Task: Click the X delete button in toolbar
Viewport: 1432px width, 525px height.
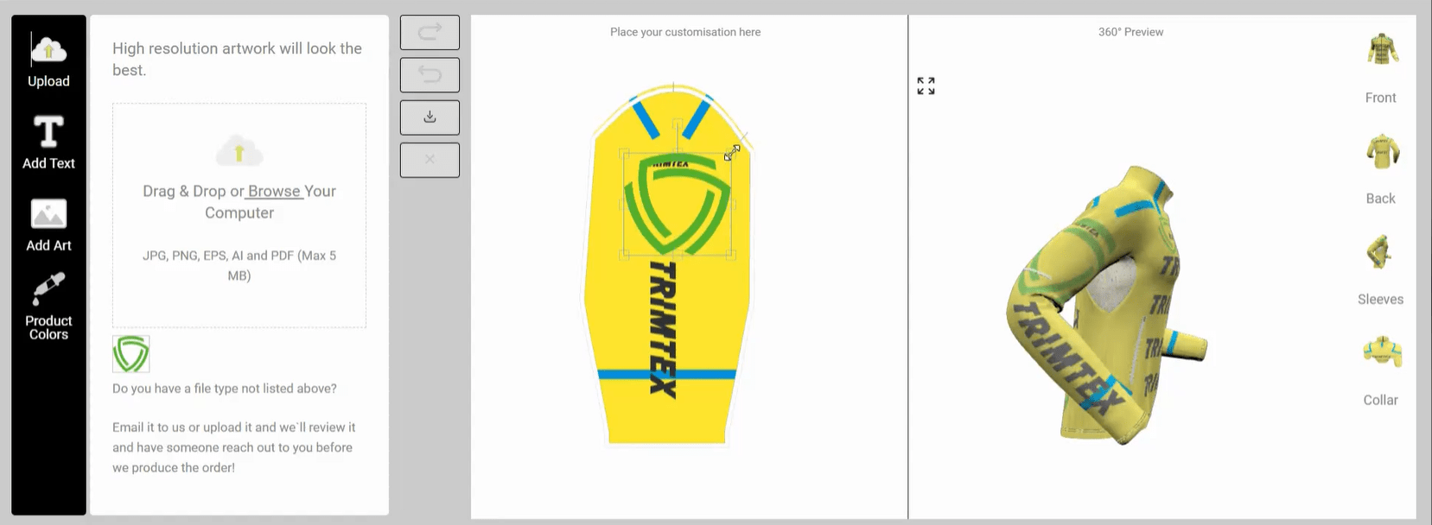Action: [430, 160]
